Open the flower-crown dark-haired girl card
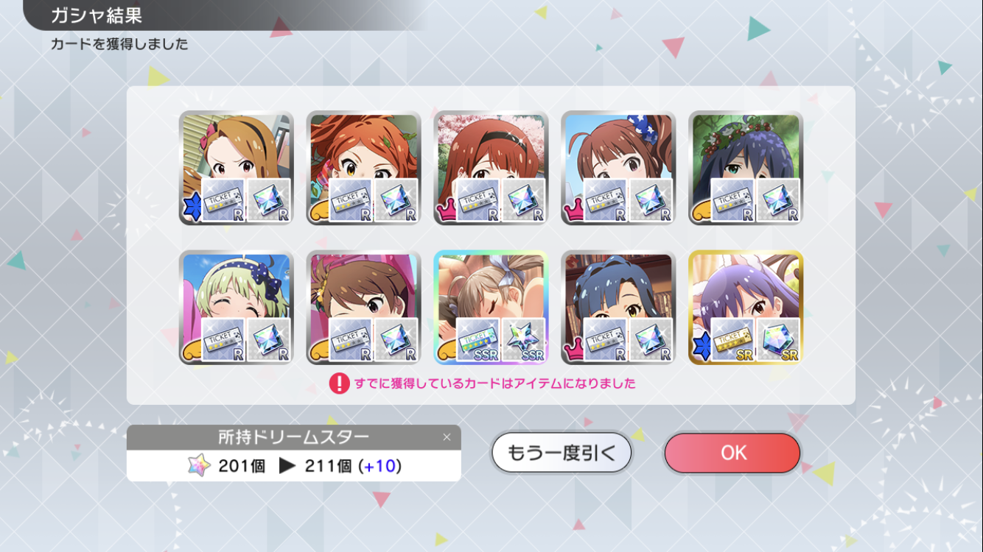Screen dimensions: 983x552 (x=746, y=168)
